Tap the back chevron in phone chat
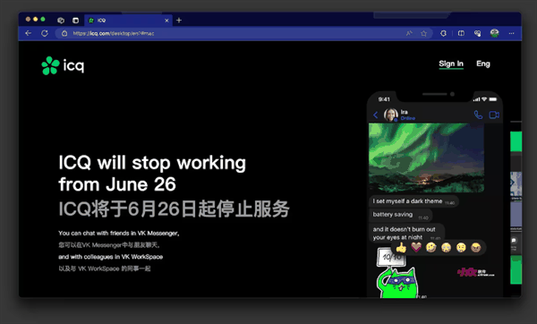The width and height of the screenshot is (537, 324). (375, 115)
